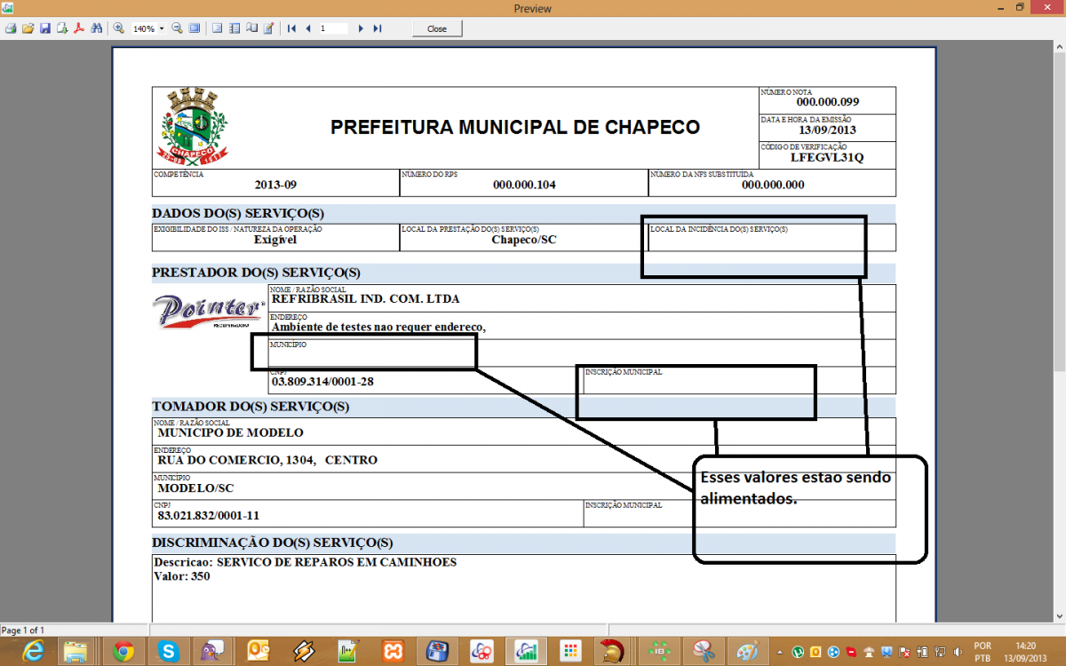Open Outlook from the taskbar
1066x666 pixels.
coord(258,652)
